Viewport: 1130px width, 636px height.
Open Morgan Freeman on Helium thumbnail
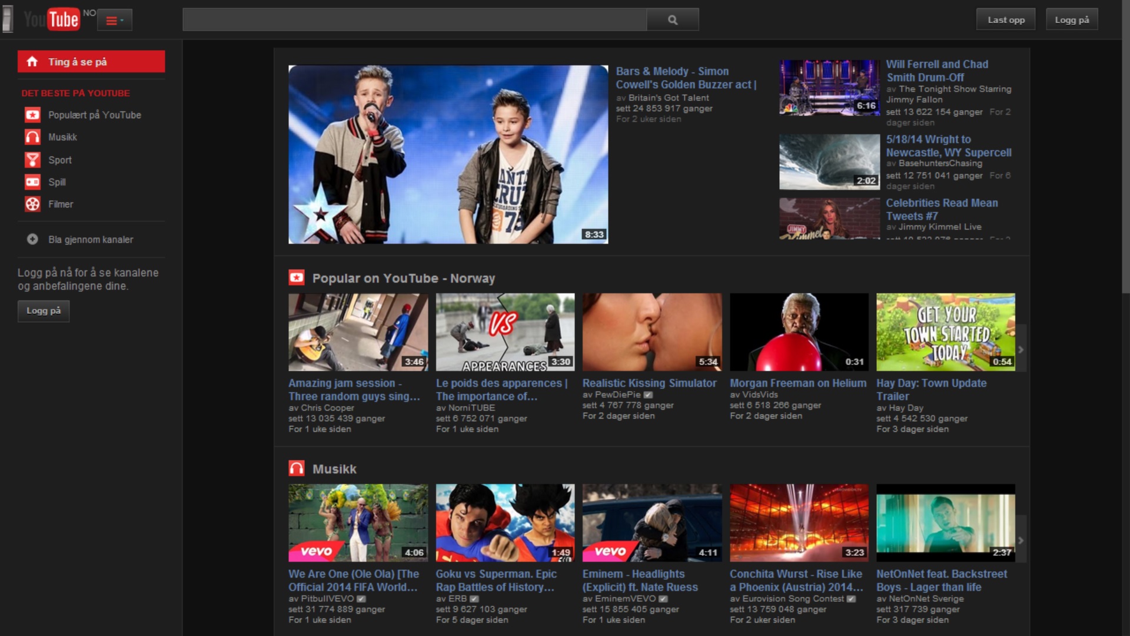[x=799, y=332]
